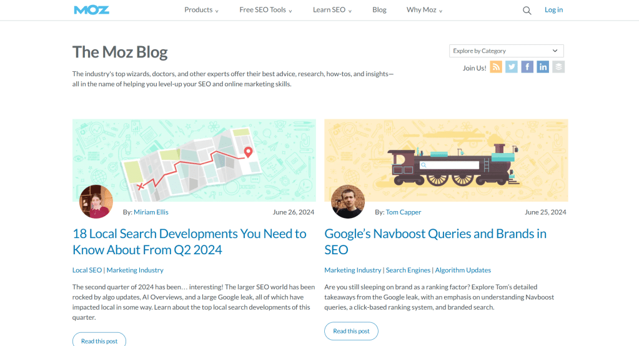Screen dimensions: 639x346
Task: Click Read this post under Local Search article
Action: click(99, 340)
